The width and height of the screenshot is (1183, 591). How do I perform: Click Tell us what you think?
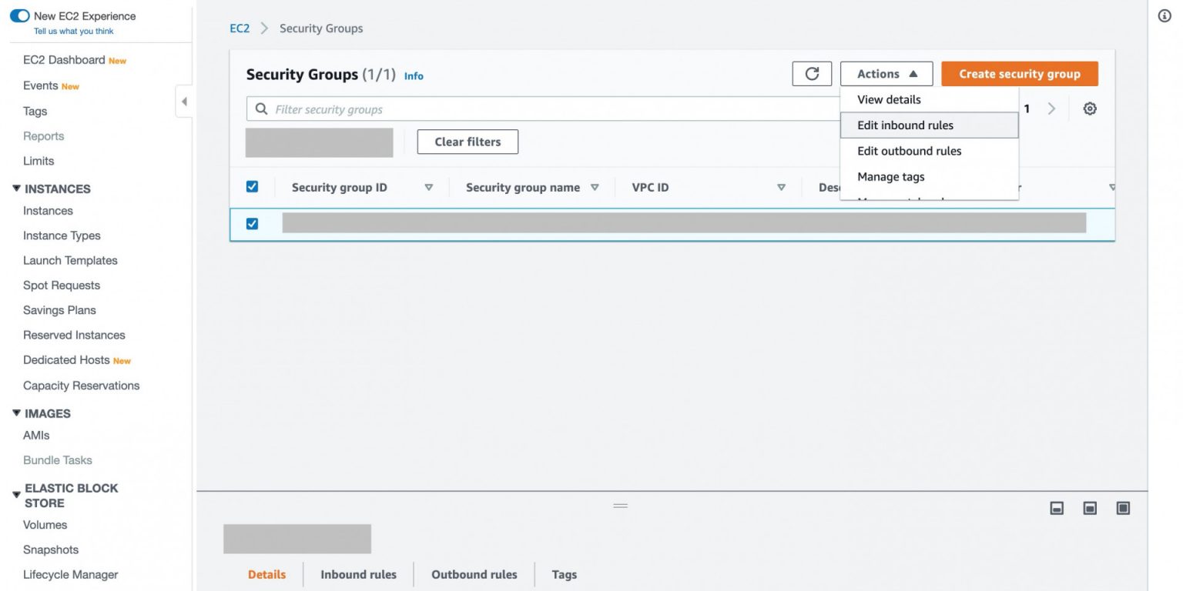[74, 32]
